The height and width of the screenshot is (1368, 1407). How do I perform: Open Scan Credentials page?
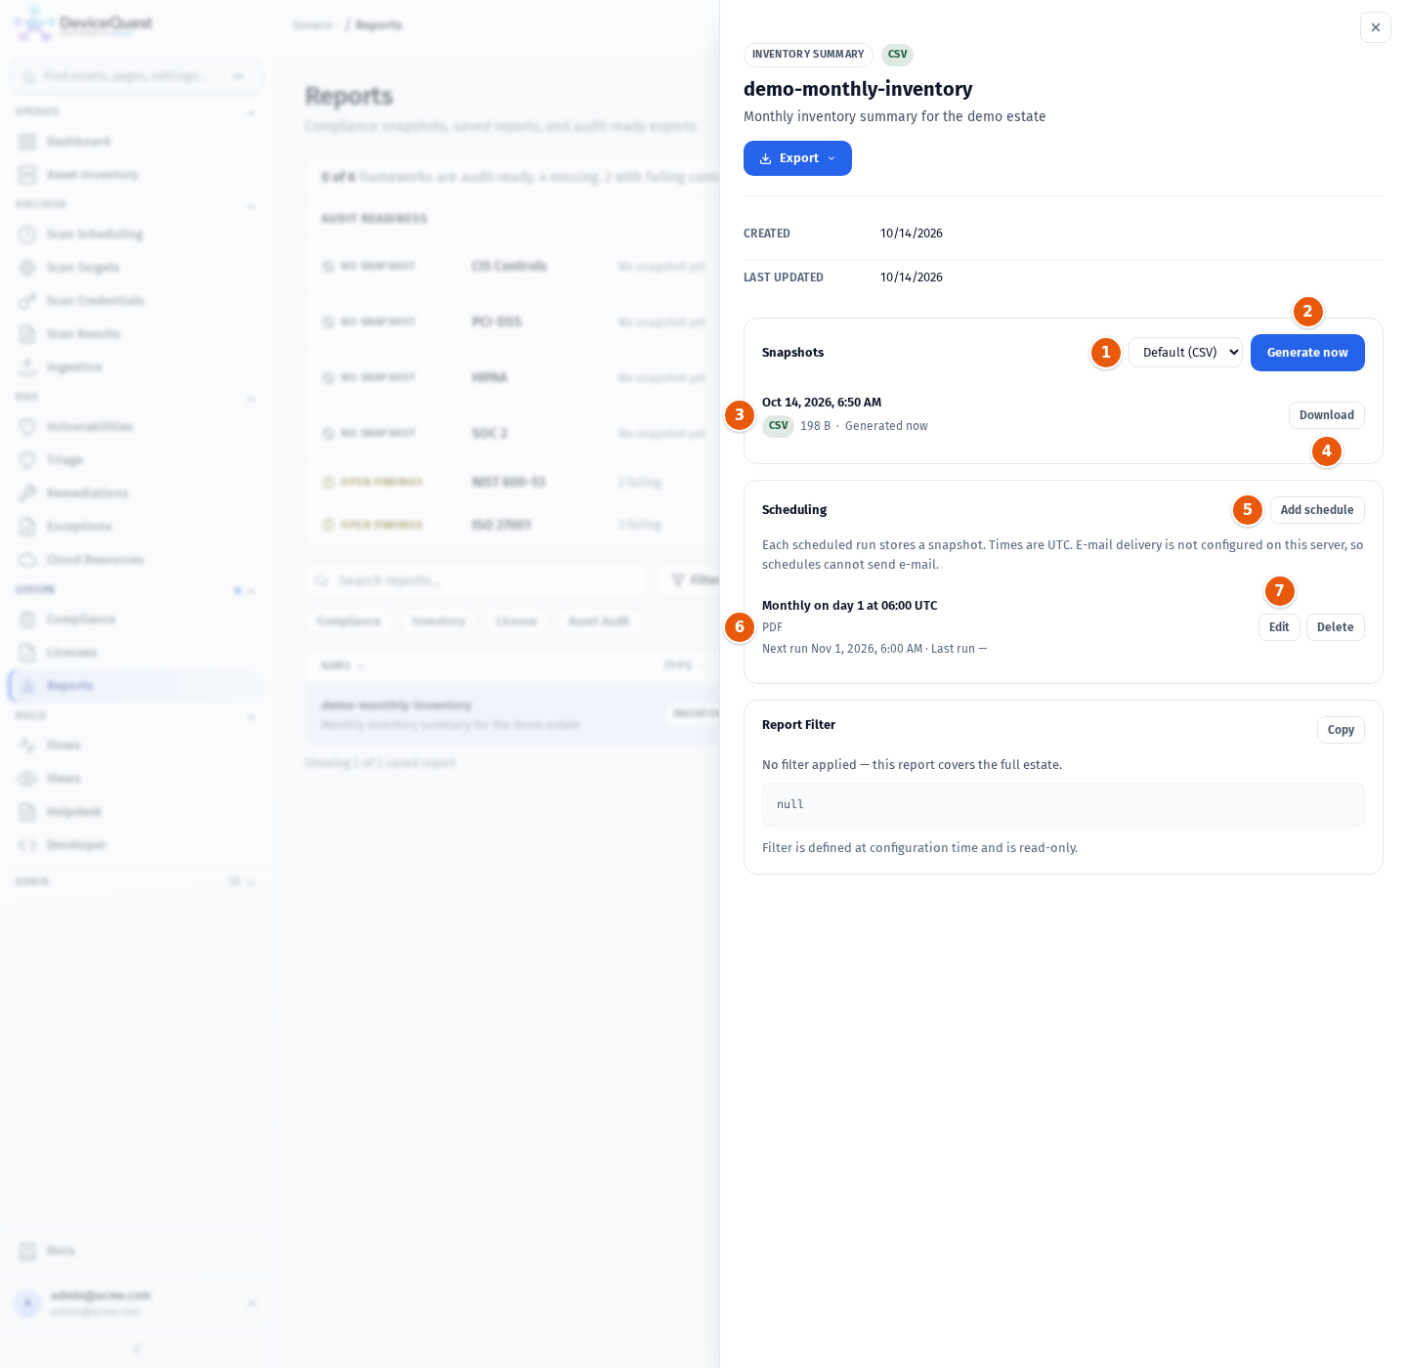135,301
